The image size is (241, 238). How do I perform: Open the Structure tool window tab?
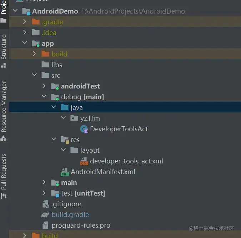tap(4, 51)
